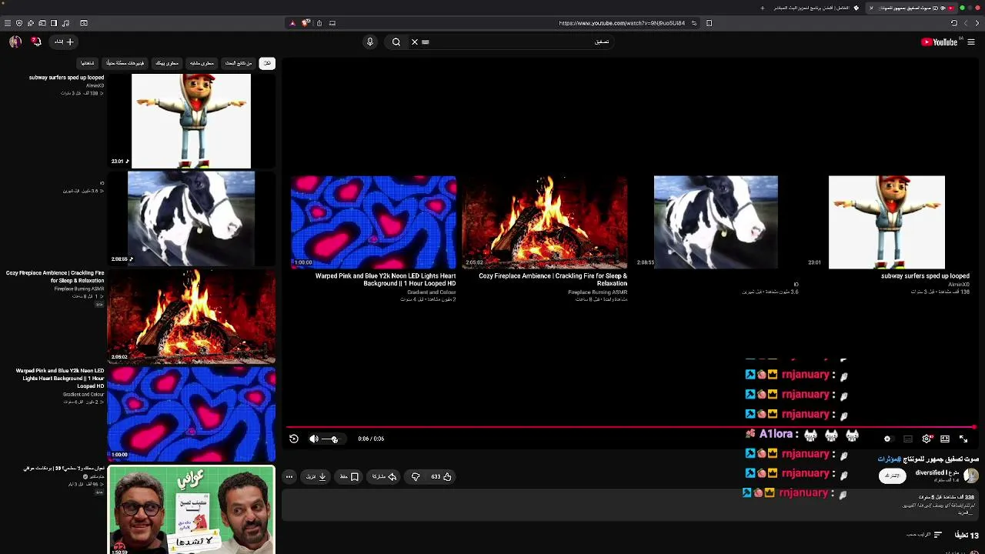This screenshot has height=554, width=985.
Task: Mute the video volume speaker icon
Action: coord(314,439)
